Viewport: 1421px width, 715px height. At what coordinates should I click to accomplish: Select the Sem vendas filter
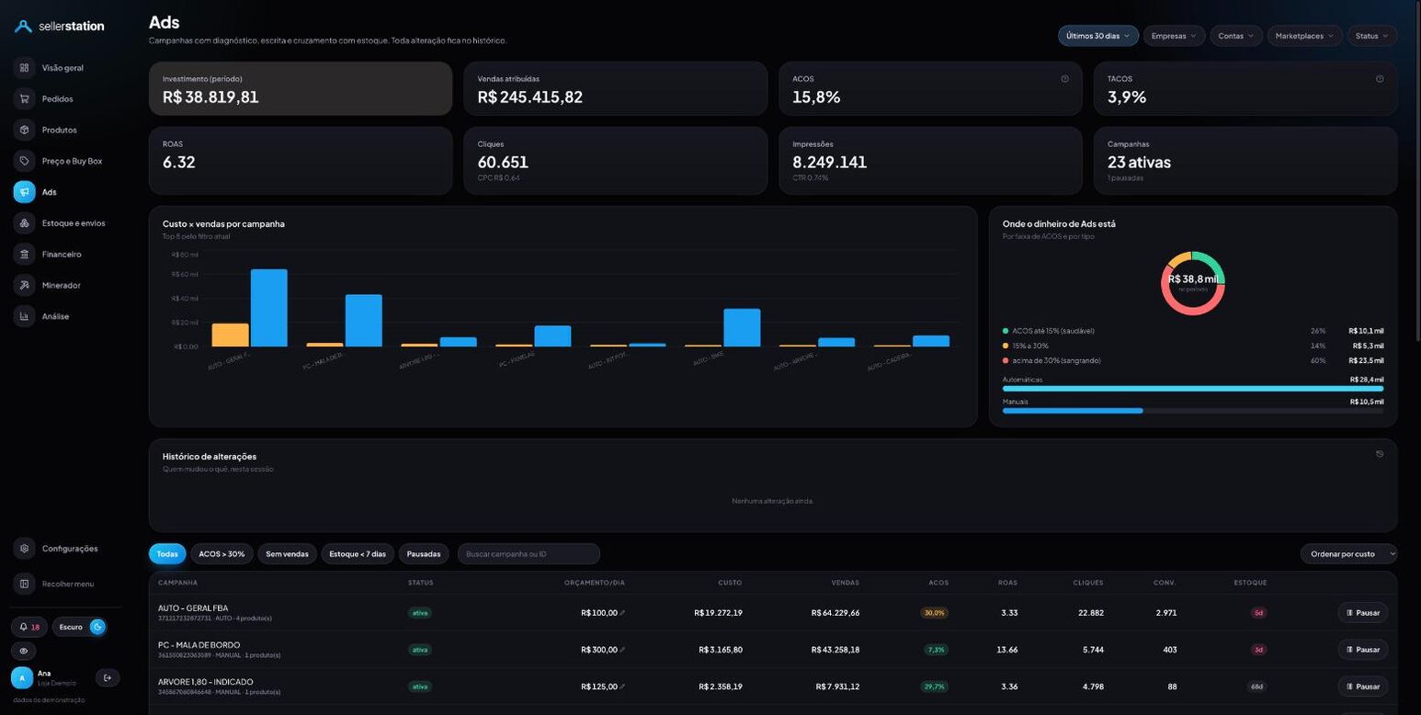[287, 554]
